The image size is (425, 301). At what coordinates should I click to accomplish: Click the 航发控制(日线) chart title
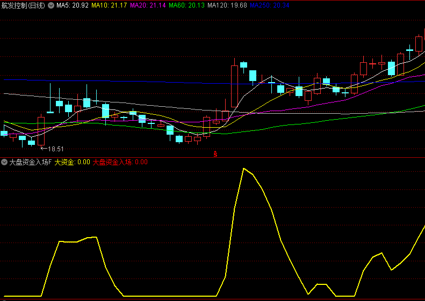24,5
